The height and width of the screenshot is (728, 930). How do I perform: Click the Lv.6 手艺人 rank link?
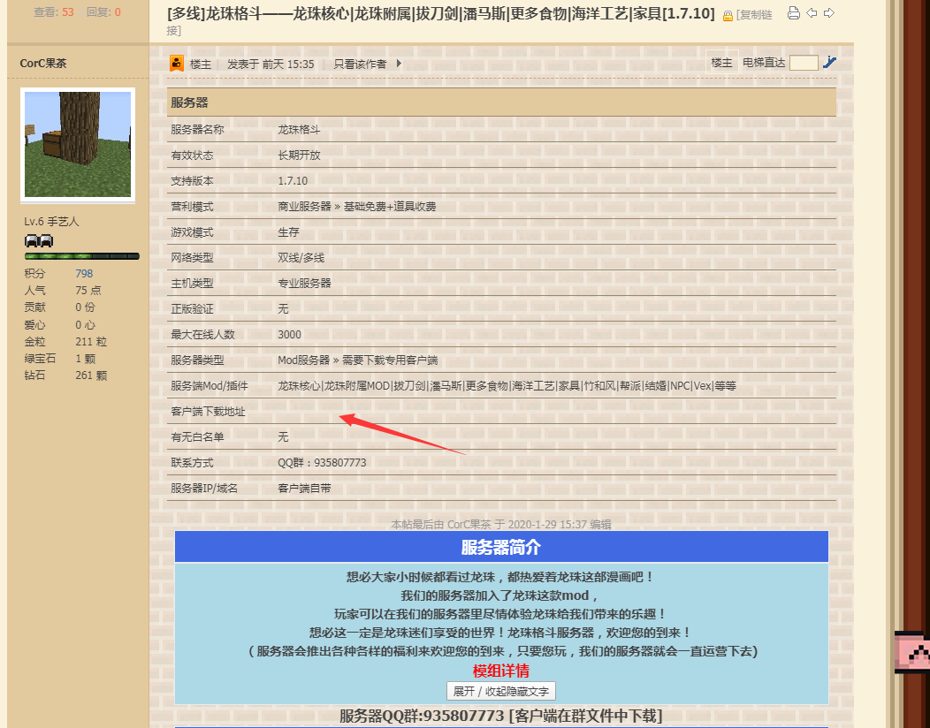51,221
